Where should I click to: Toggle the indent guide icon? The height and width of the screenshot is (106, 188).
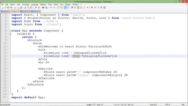pos(72,7)
